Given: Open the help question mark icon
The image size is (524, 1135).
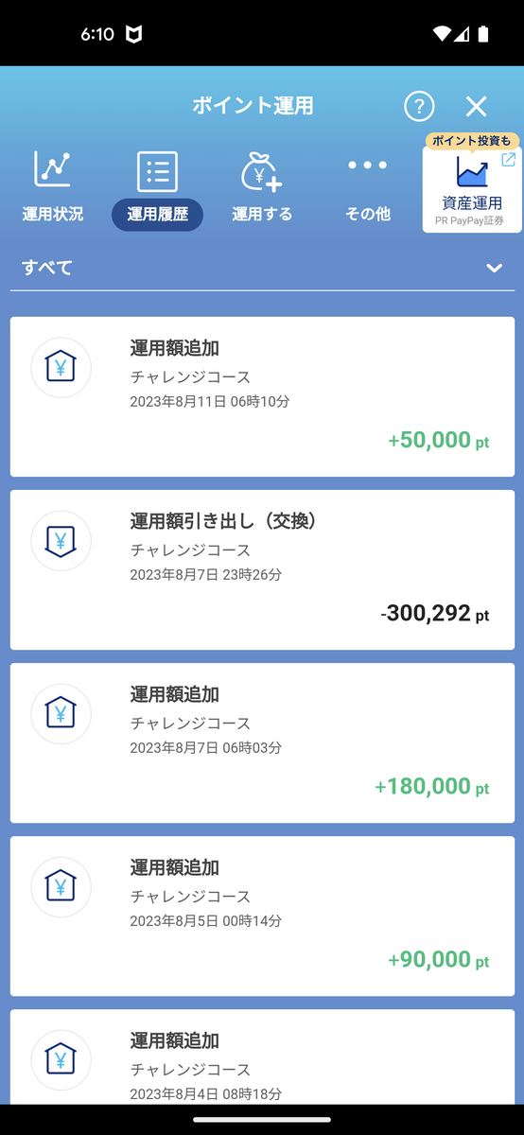Looking at the screenshot, I should 419,106.
